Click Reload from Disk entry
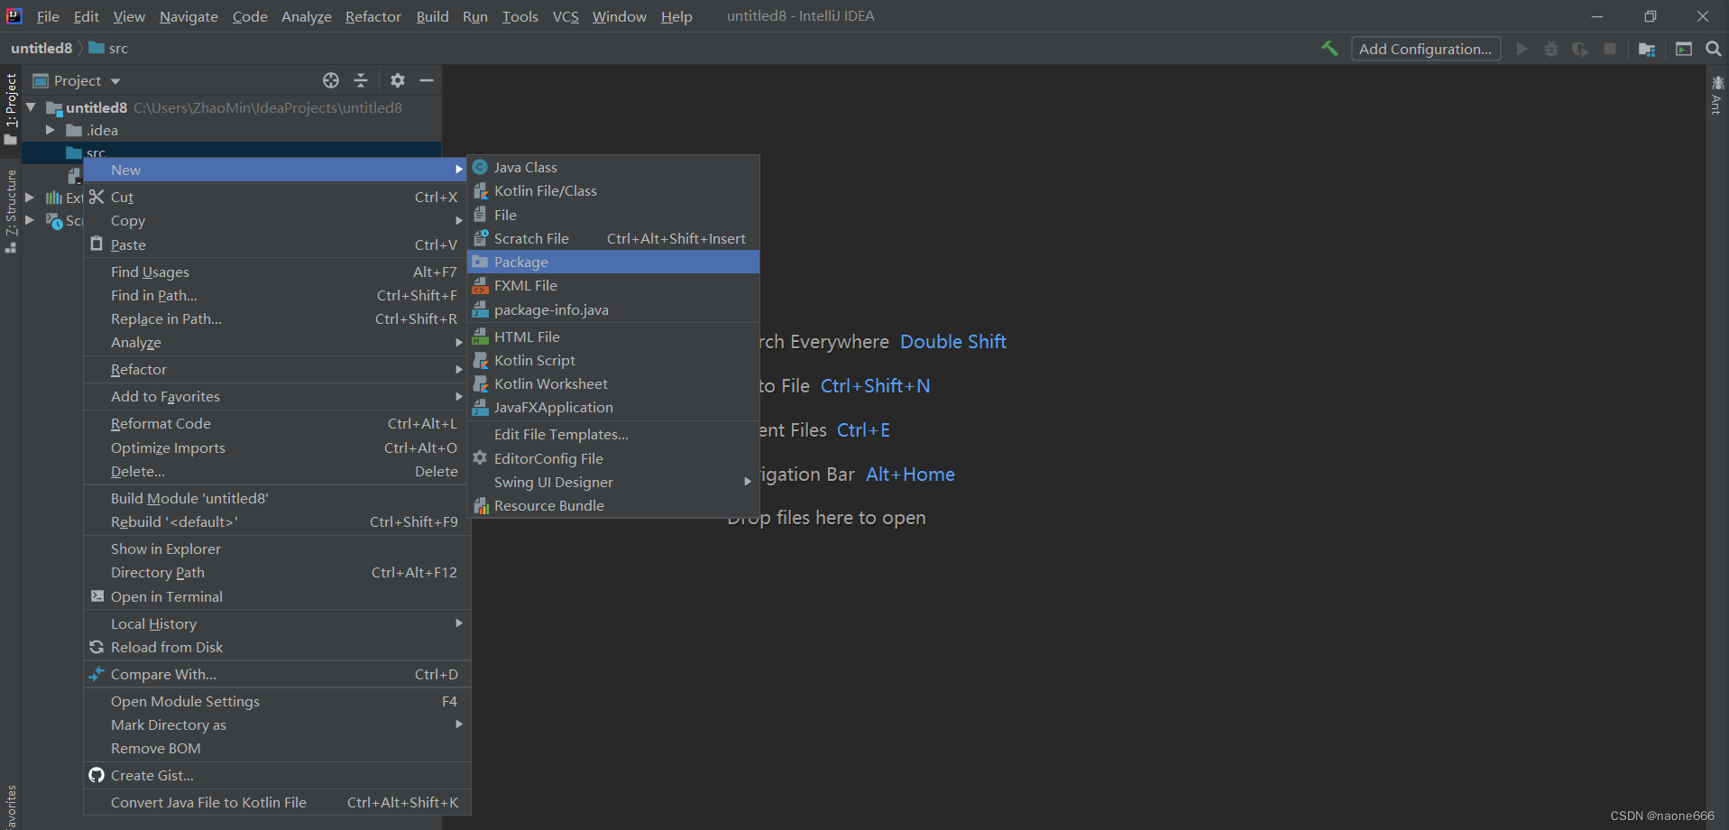This screenshot has width=1729, height=830. tap(277, 647)
